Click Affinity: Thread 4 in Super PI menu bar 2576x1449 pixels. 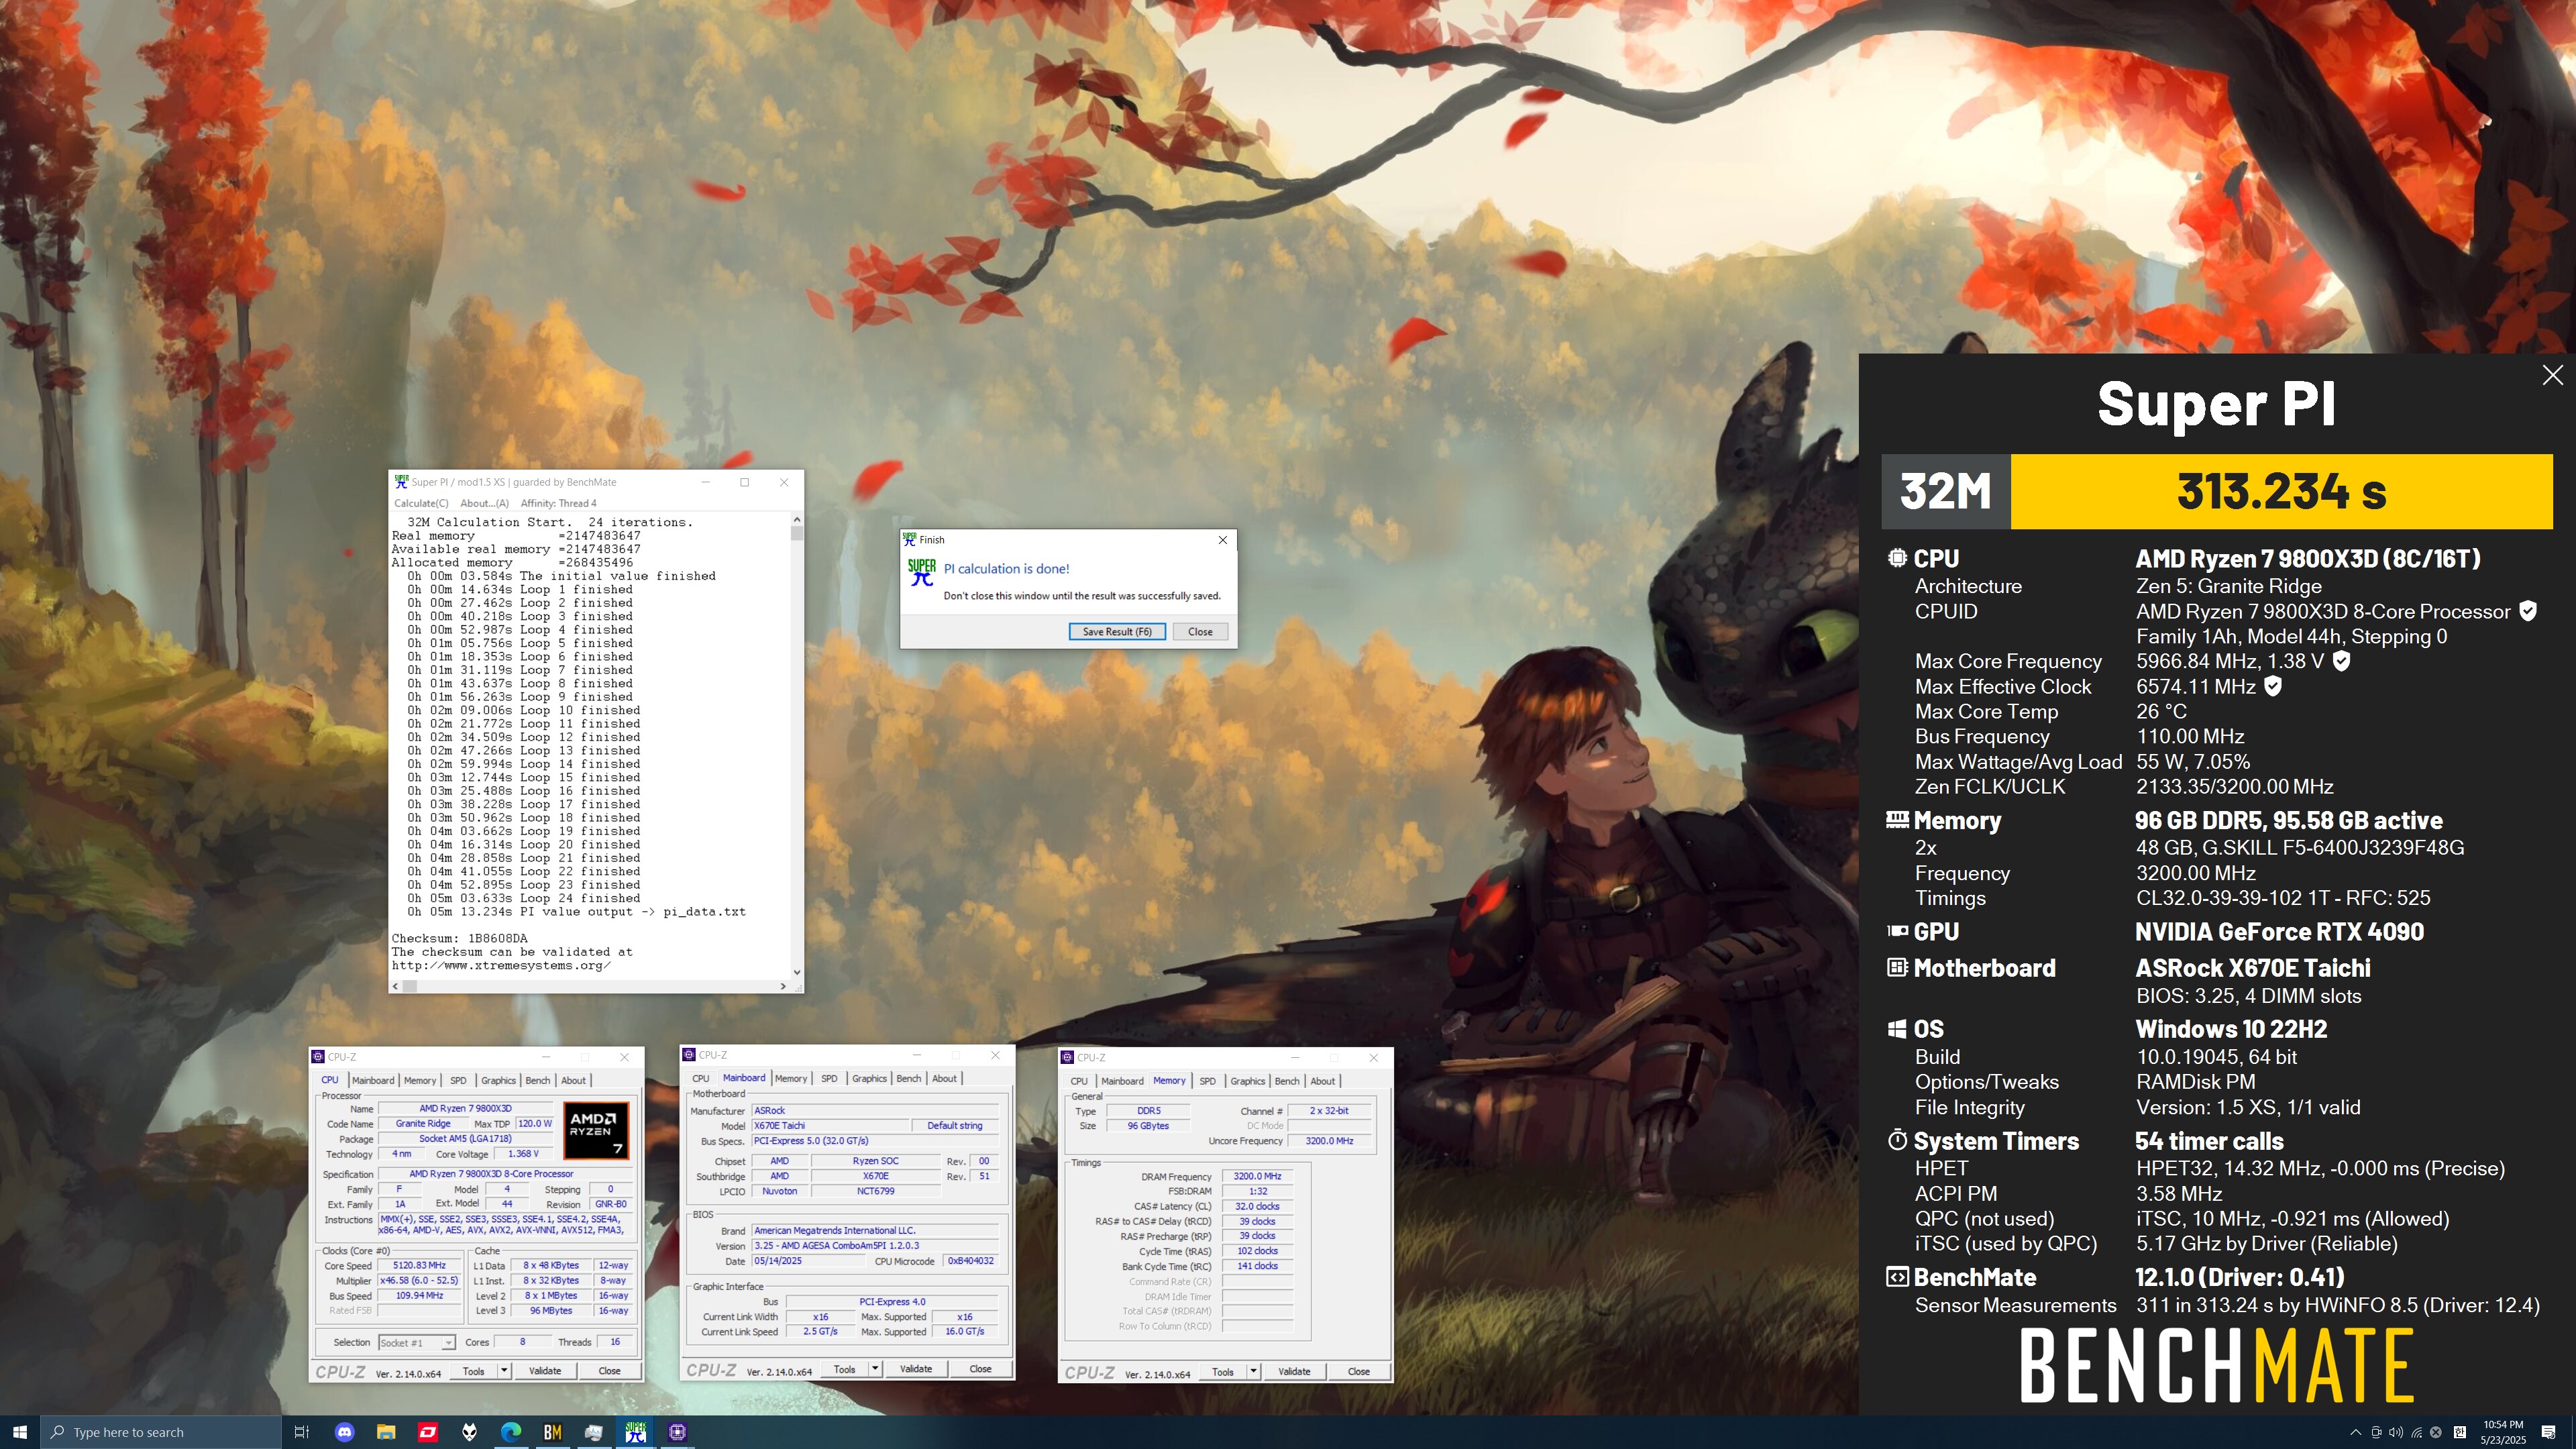coord(558,503)
